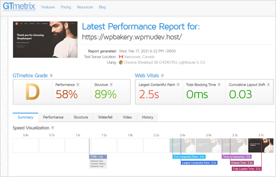Viewport: 276px width, 177px height.
Task: Click the 0ms Total Blocking Time value
Action: coord(197,94)
